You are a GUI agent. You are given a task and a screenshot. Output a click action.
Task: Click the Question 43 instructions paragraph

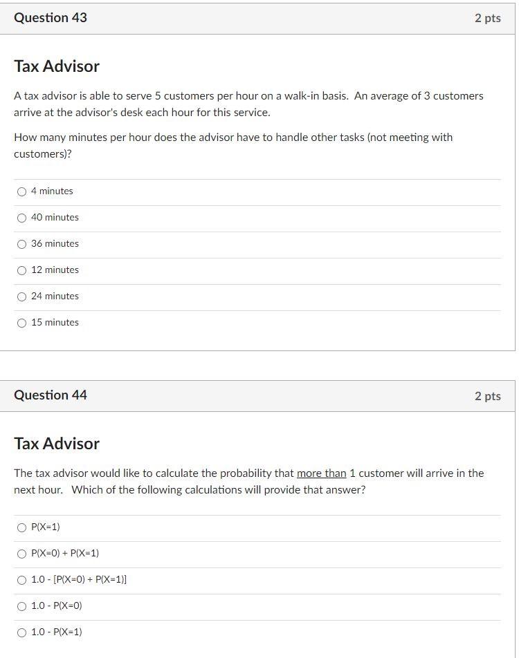[249, 104]
